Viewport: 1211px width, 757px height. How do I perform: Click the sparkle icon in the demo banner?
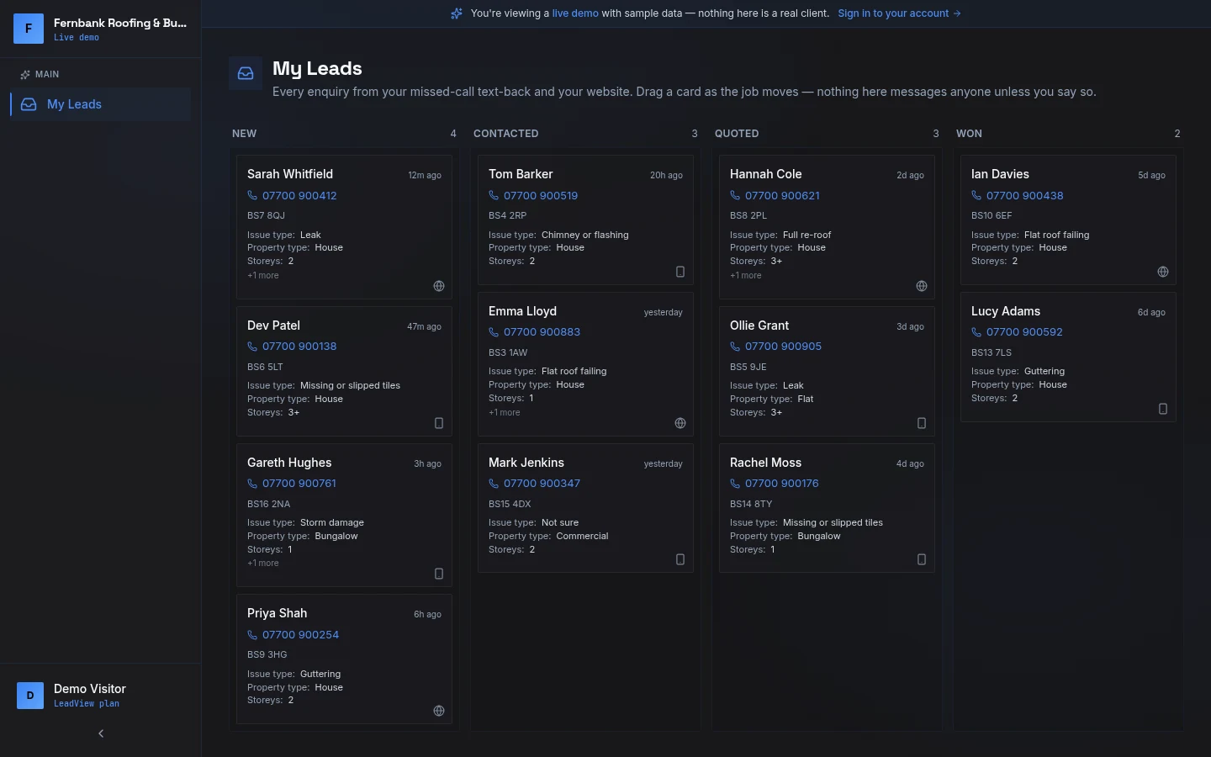tap(457, 13)
